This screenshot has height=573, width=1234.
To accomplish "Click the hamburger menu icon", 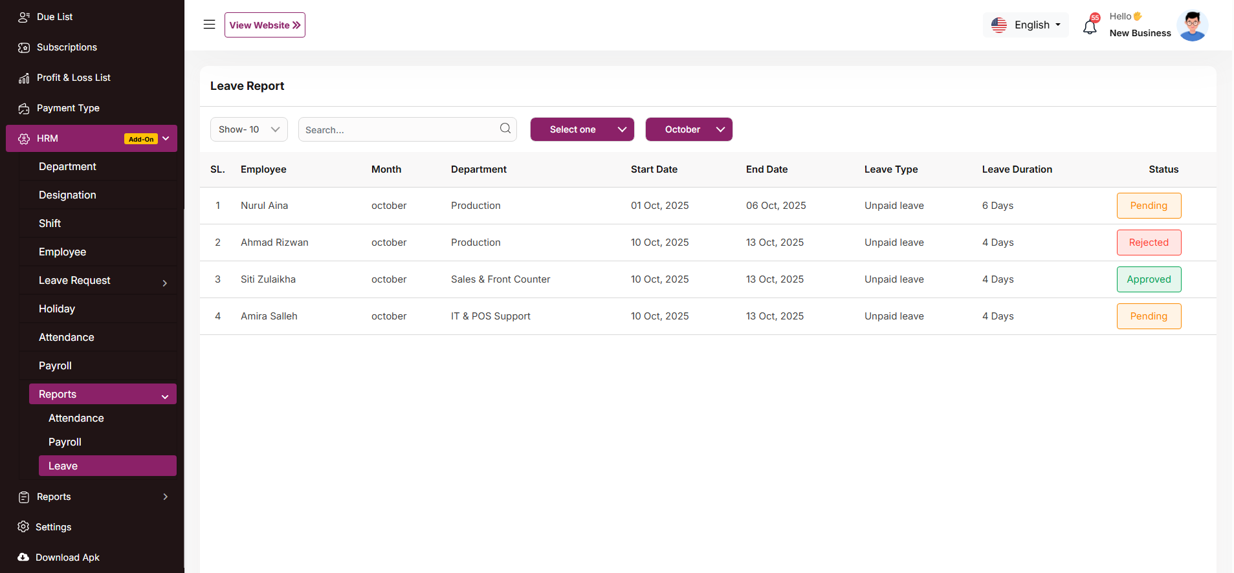I will [209, 25].
